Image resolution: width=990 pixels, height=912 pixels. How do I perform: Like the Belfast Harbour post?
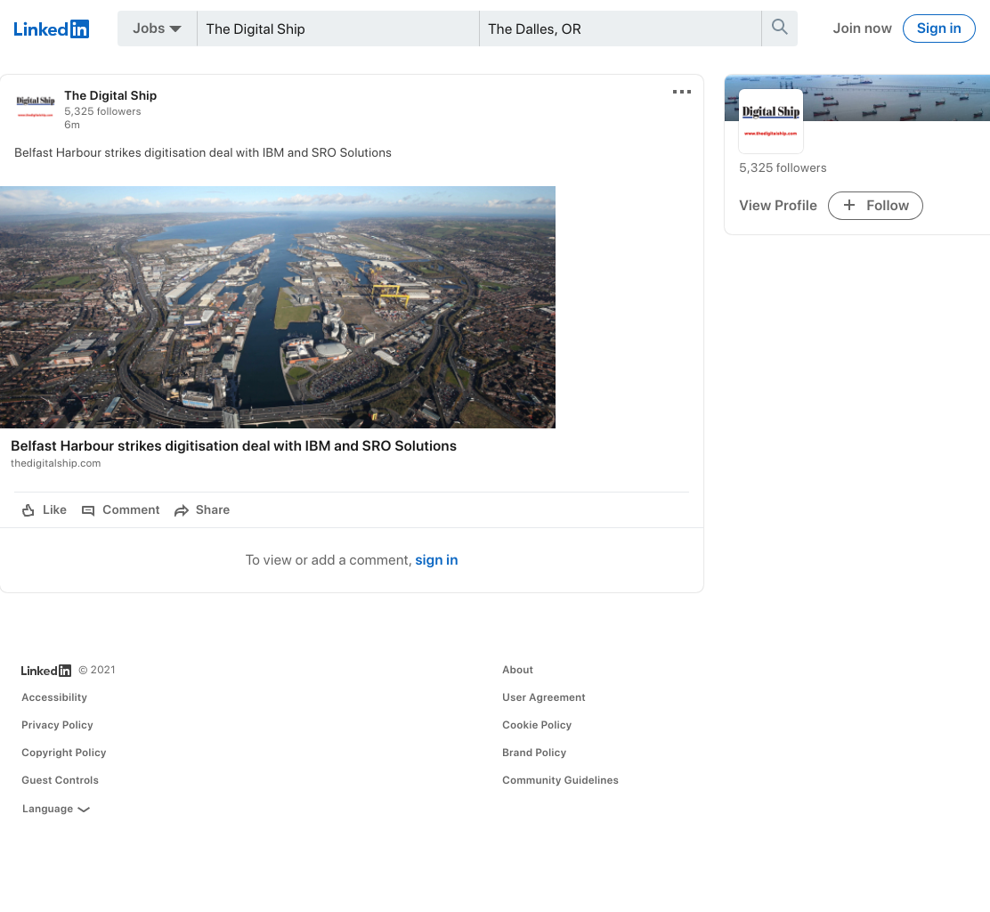[45, 510]
